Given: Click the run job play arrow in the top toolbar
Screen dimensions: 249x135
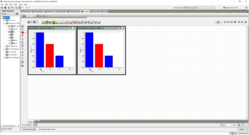Looking at the screenshot, I should click(x=27, y=8).
